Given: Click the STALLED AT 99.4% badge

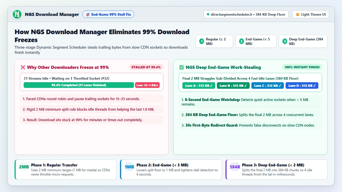Looking at the screenshot, I should click(146, 67).
